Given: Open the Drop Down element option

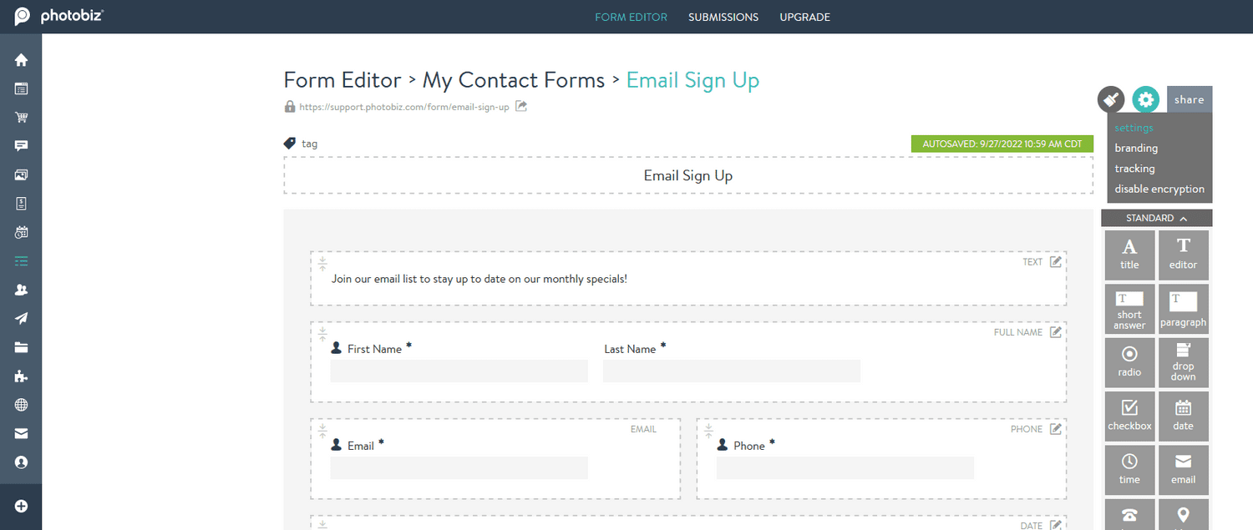Looking at the screenshot, I should pos(1183,362).
